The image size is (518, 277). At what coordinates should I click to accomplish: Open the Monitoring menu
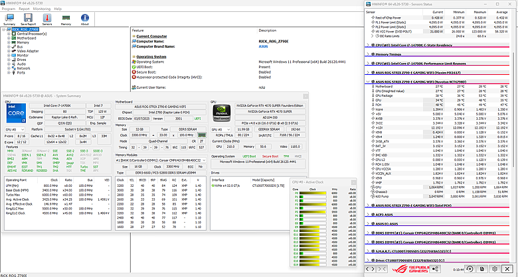coord(42,9)
